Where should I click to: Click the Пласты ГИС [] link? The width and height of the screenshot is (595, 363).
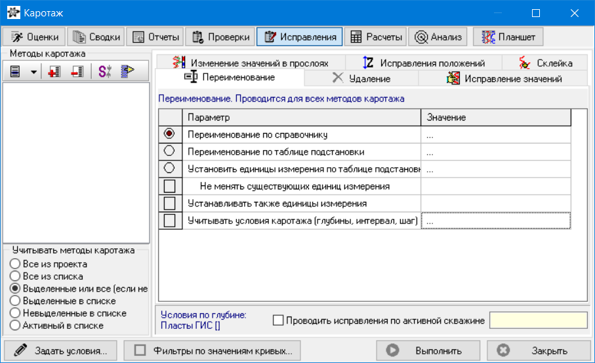190,326
